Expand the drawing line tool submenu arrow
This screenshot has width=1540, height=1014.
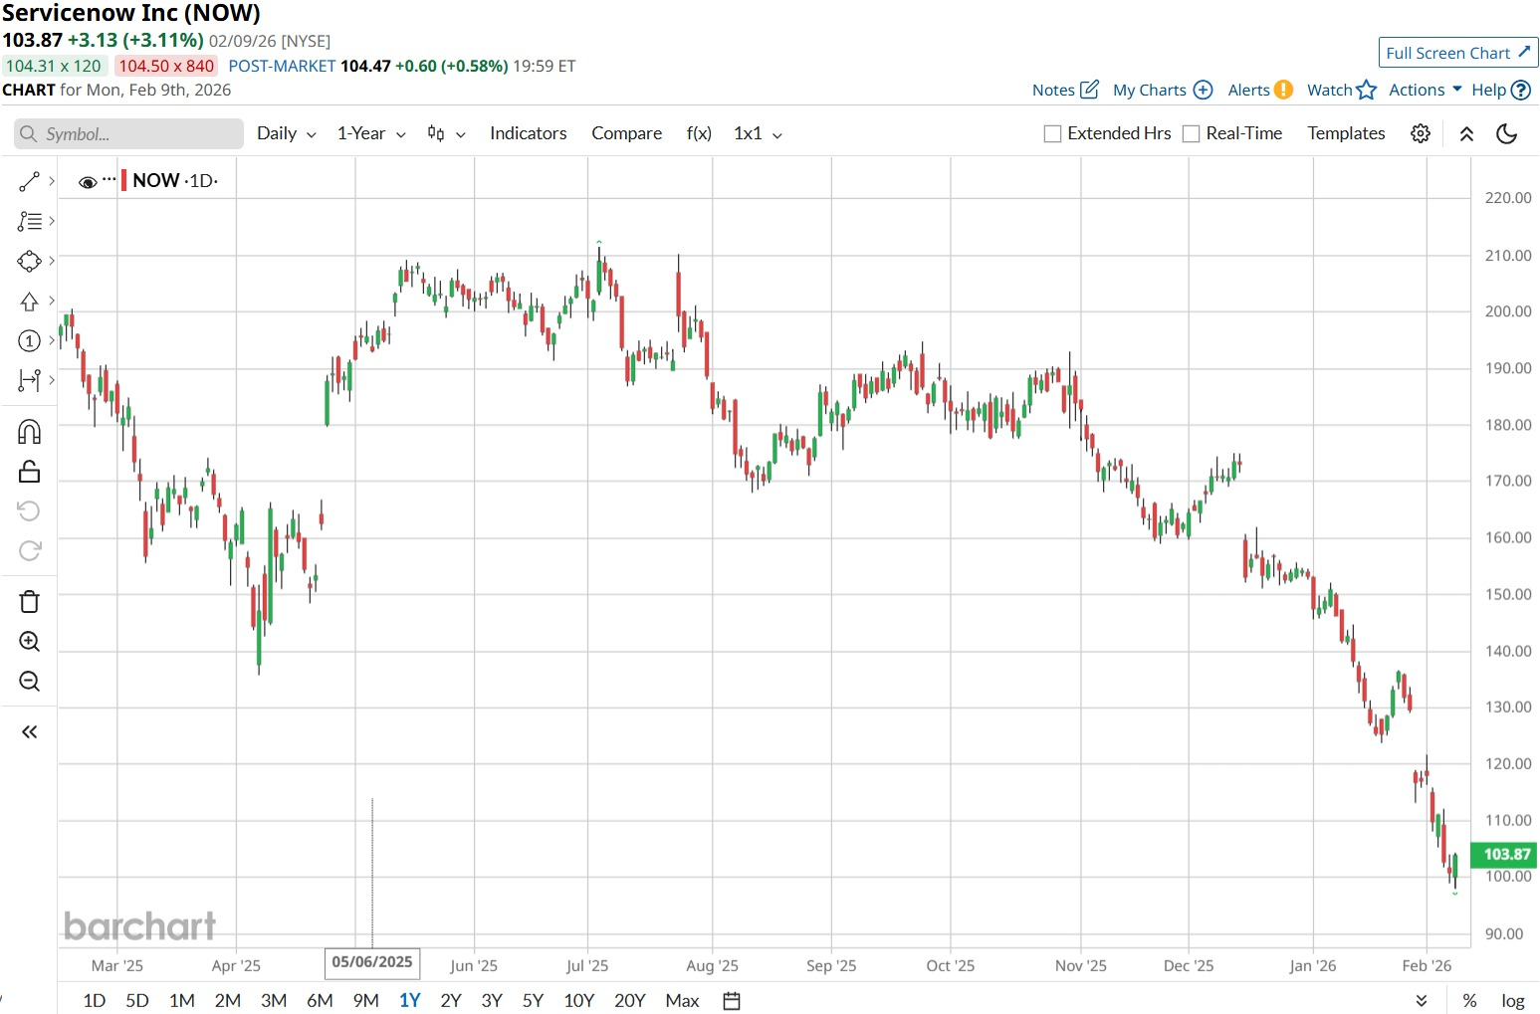[x=52, y=181]
